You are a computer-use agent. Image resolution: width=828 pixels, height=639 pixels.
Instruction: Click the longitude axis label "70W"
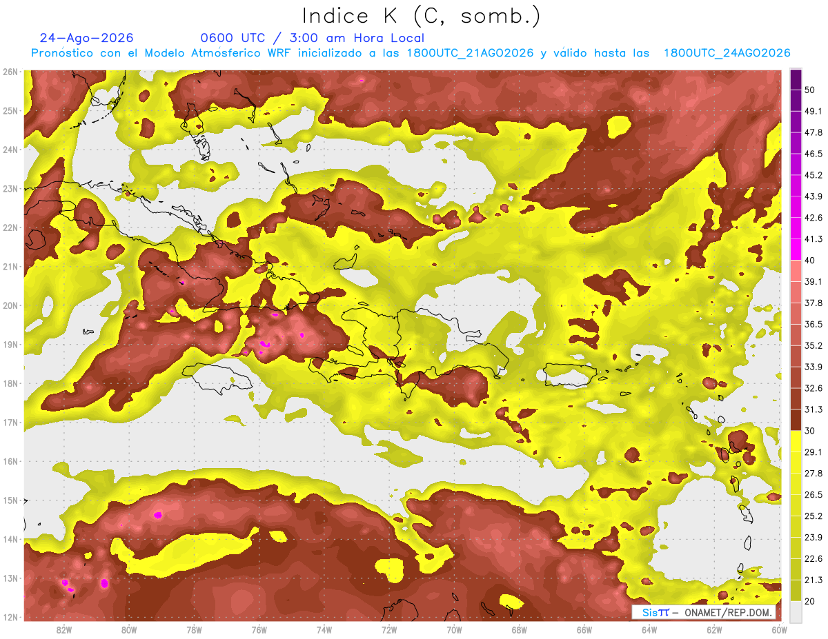(x=454, y=629)
